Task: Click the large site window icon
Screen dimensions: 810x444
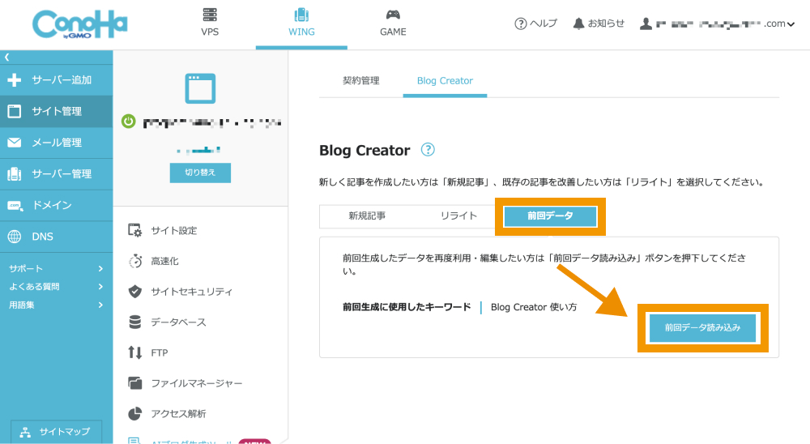Action: [x=200, y=88]
